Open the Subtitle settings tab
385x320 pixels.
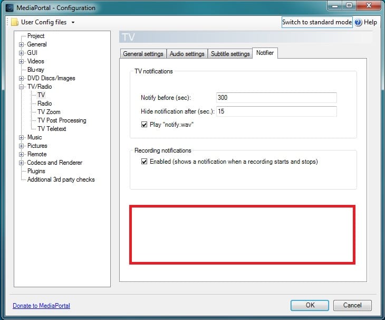(x=230, y=54)
